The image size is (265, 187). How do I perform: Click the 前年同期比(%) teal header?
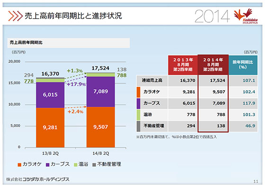[x=243, y=65]
